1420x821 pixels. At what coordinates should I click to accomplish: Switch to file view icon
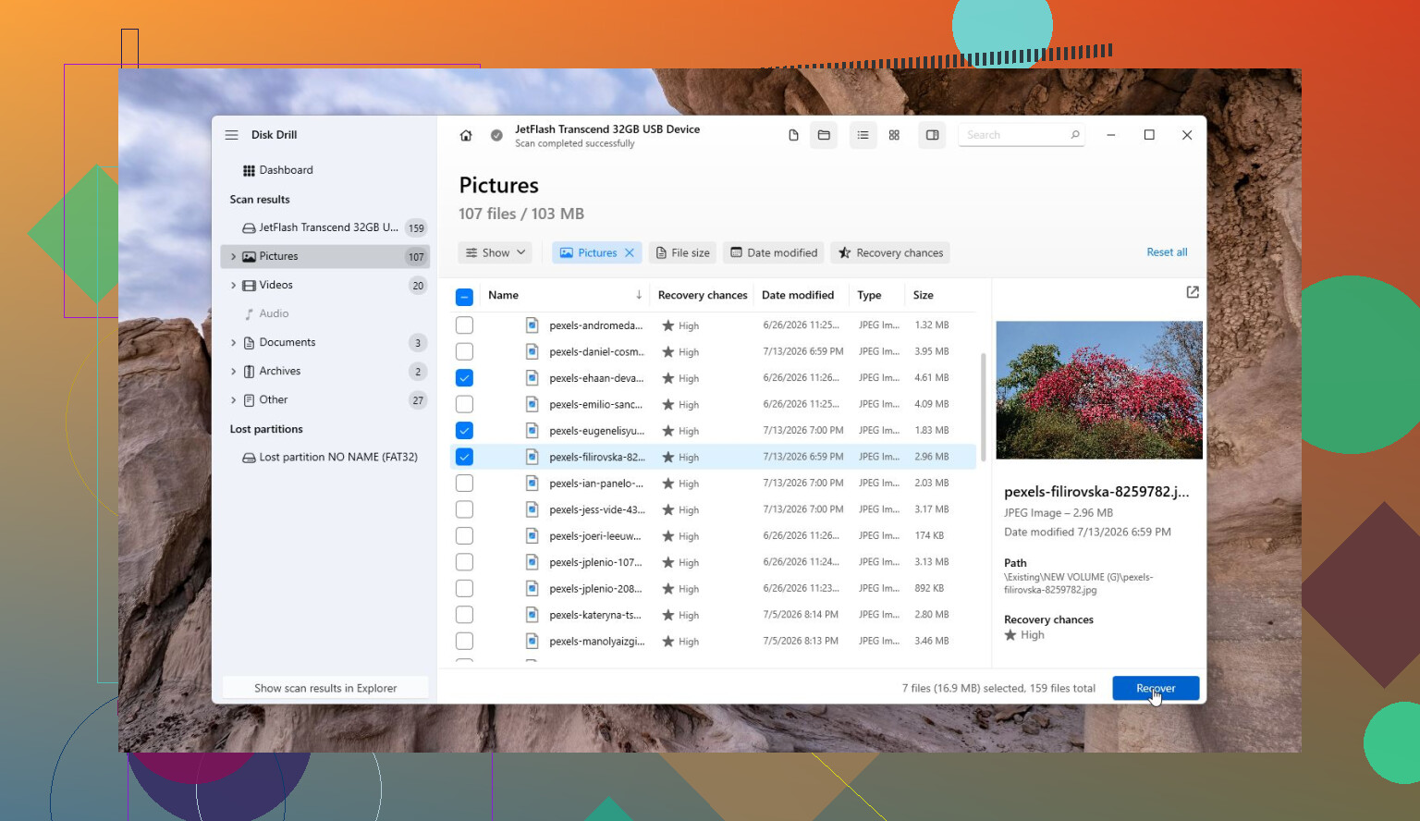pos(793,135)
